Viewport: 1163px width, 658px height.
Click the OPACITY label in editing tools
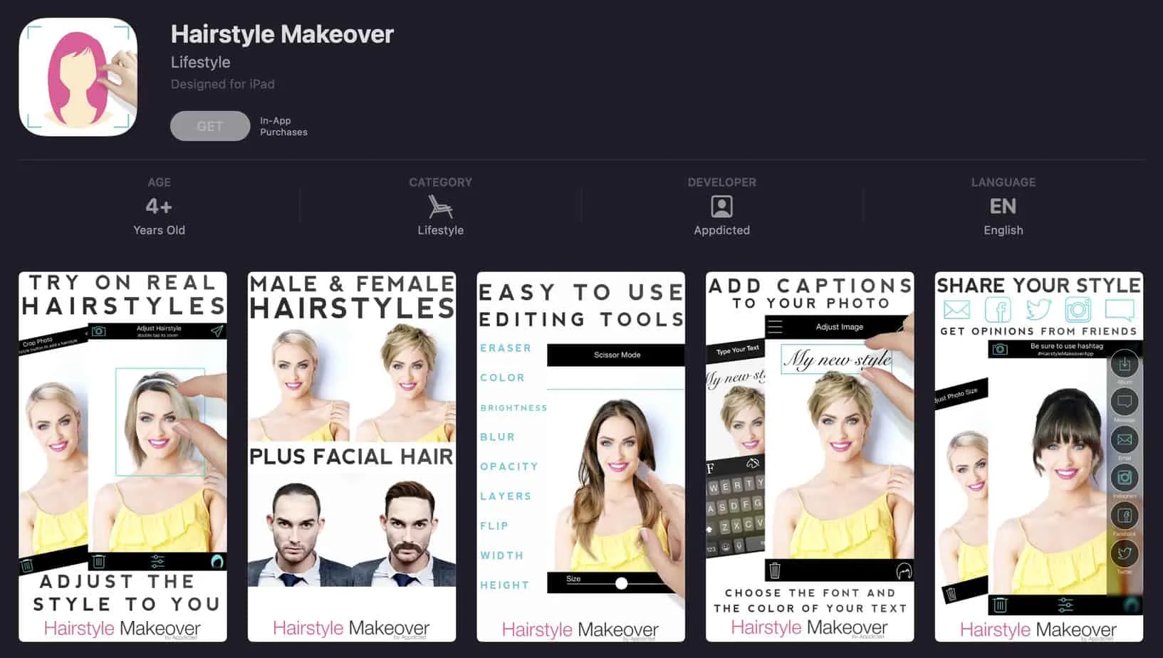click(509, 466)
